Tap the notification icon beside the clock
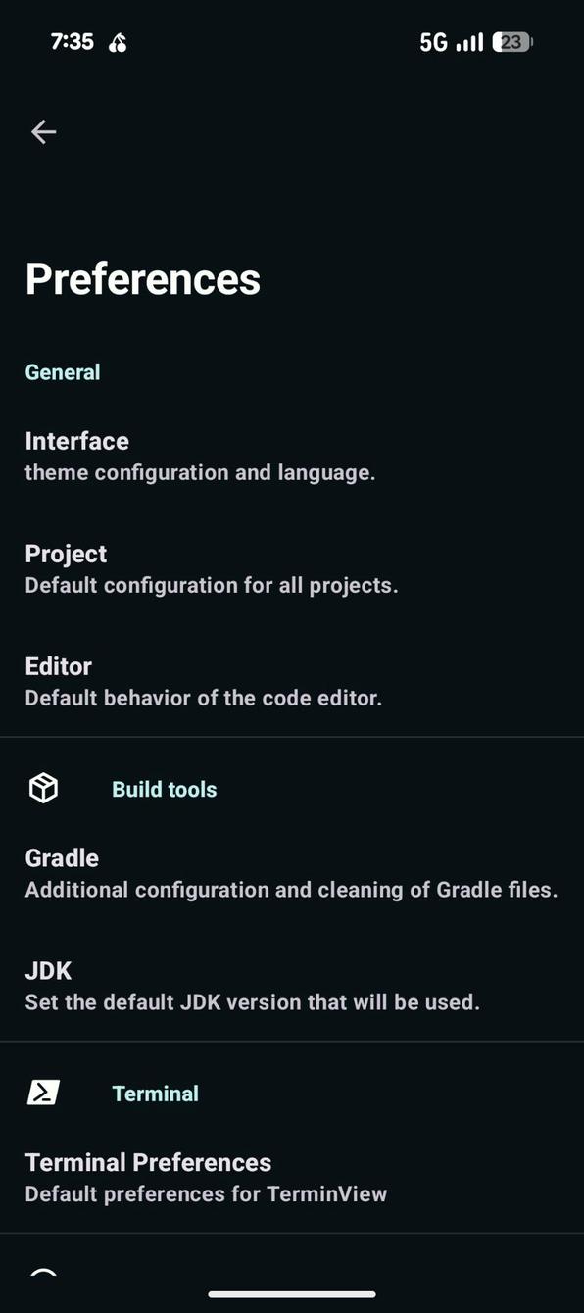The image size is (584, 1313). [118, 42]
